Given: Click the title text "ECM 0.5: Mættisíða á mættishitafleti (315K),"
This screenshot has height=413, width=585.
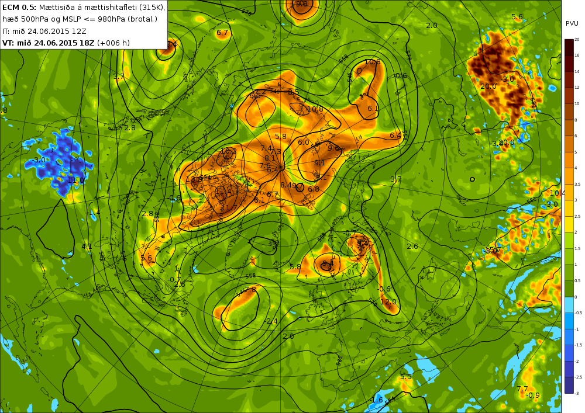Looking at the screenshot, I should [x=83, y=7].
